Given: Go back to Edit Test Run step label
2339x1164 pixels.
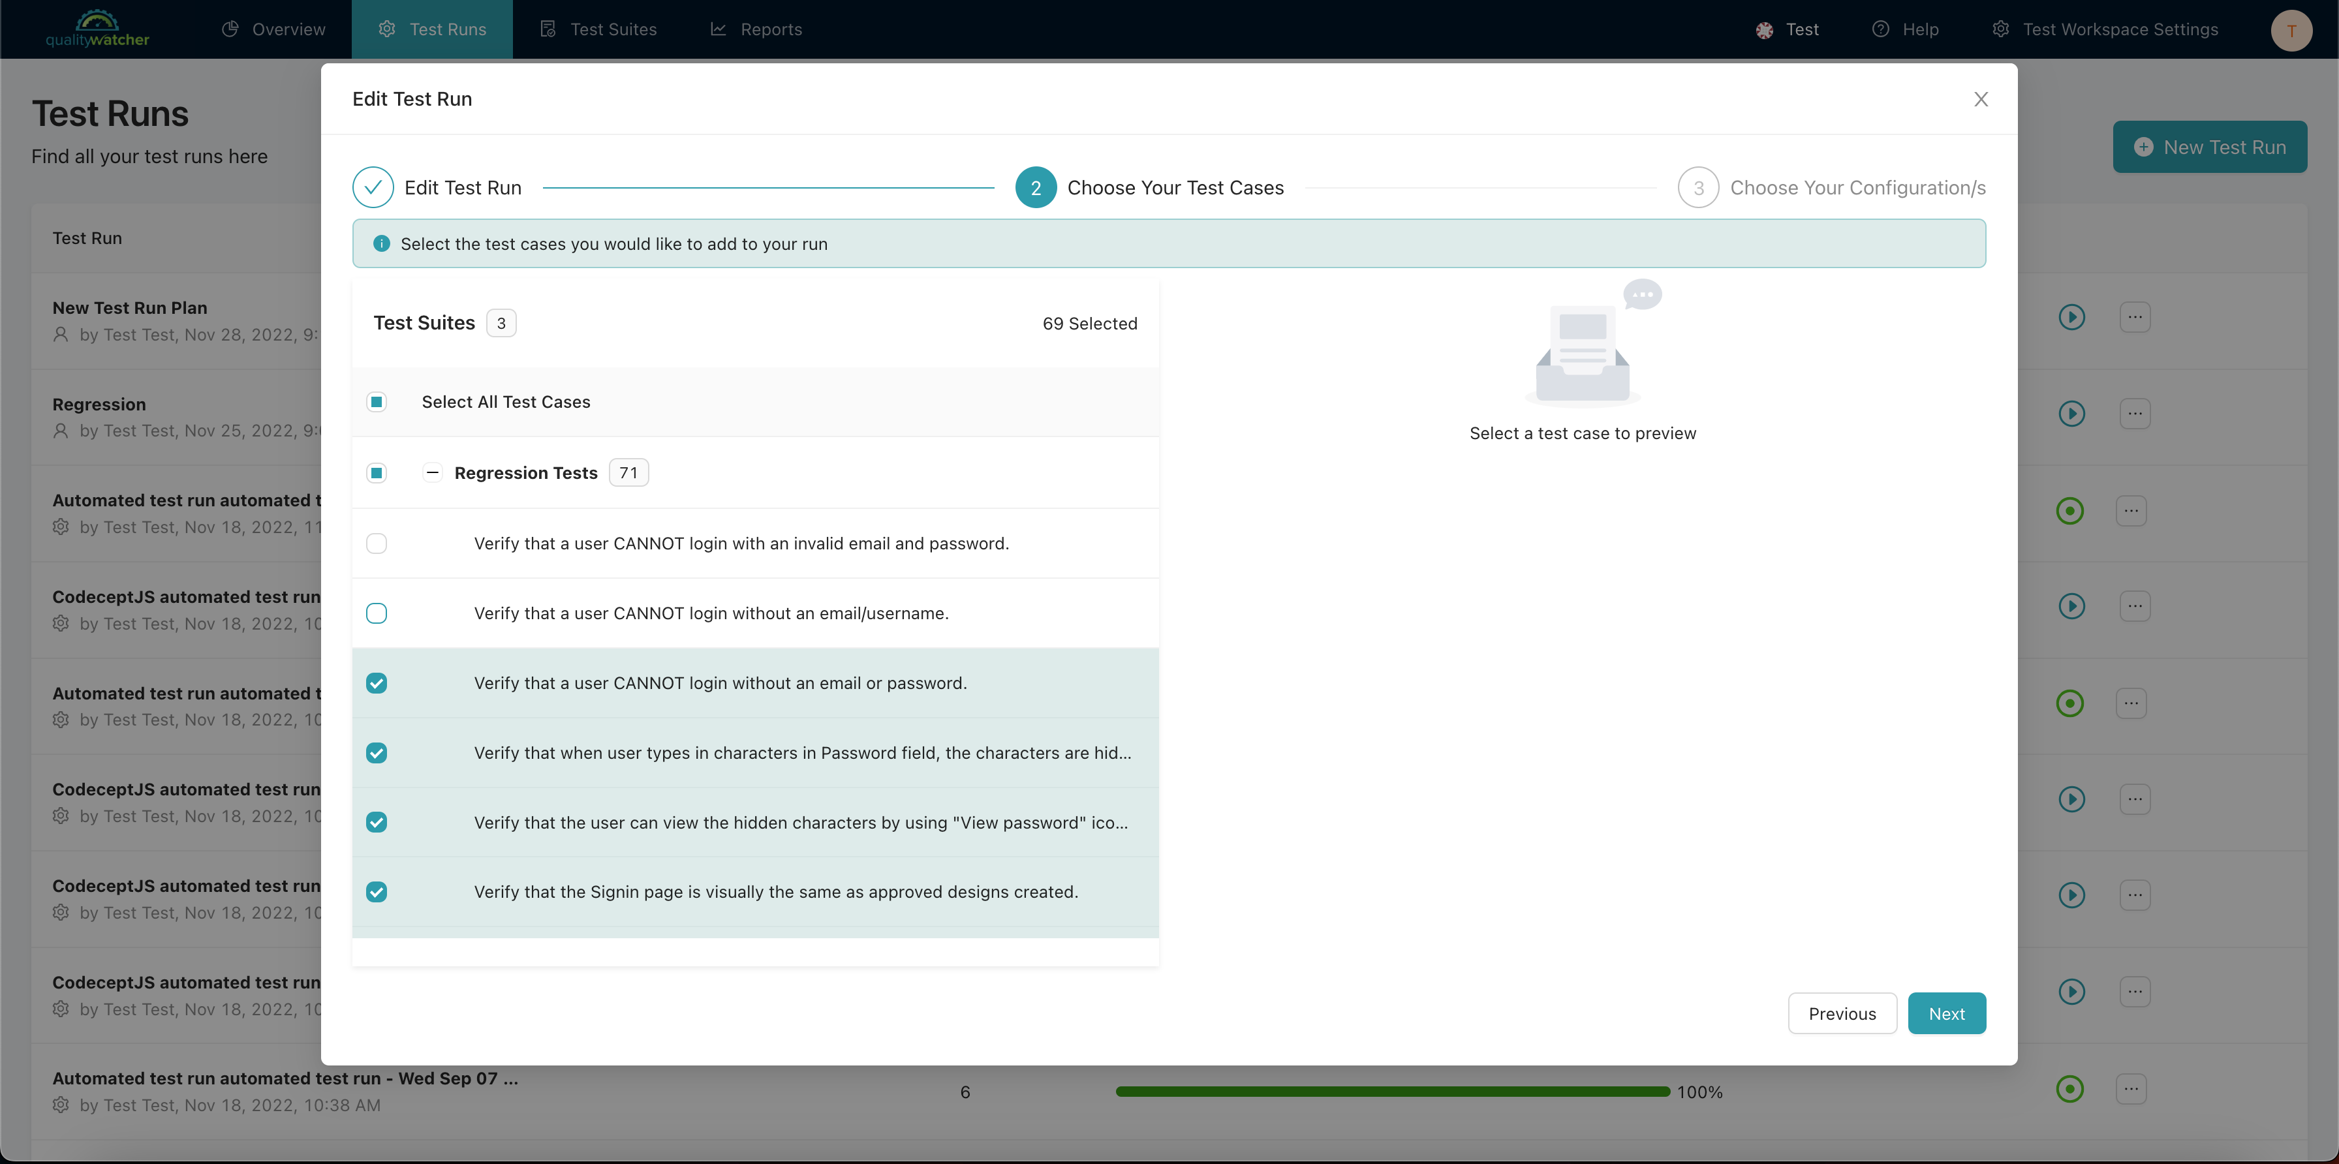Looking at the screenshot, I should click(463, 188).
